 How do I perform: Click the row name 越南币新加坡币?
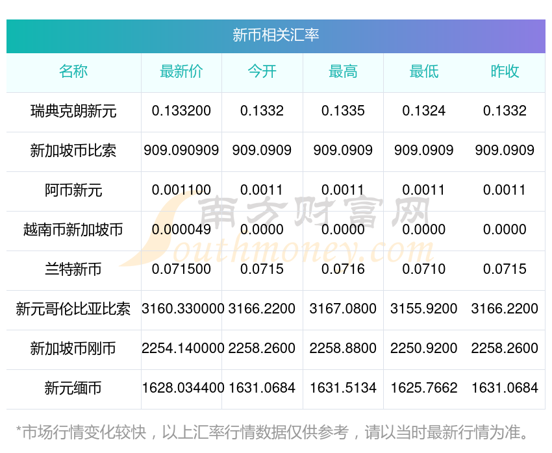tap(73, 230)
